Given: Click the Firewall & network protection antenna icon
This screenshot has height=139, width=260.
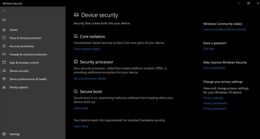Looking at the screenshot, I should point(4,54).
